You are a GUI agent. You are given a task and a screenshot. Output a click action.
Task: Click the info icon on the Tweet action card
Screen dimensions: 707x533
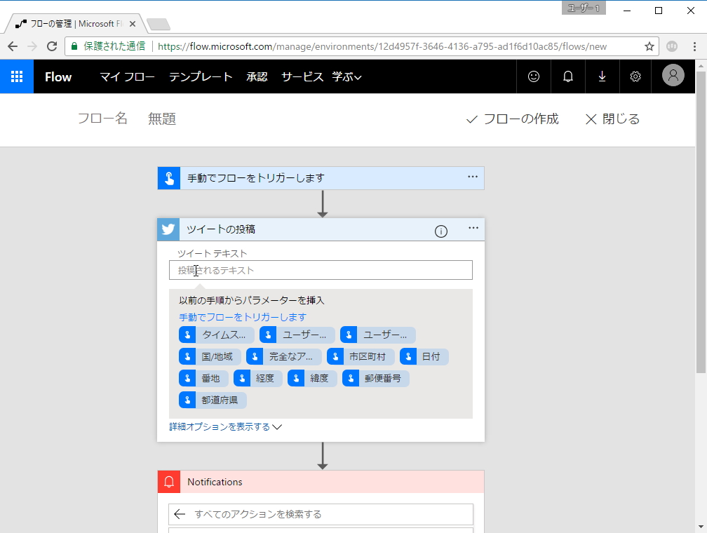(441, 231)
